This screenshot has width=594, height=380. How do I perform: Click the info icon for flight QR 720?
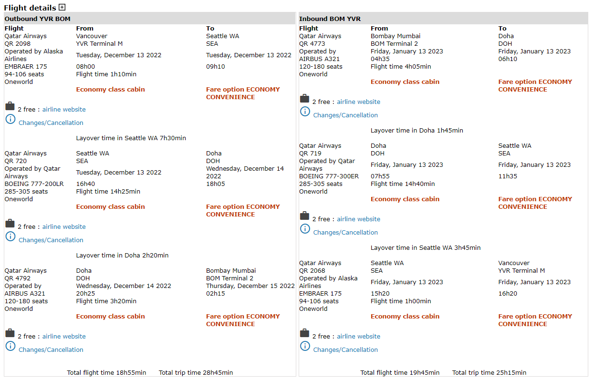tap(10, 236)
